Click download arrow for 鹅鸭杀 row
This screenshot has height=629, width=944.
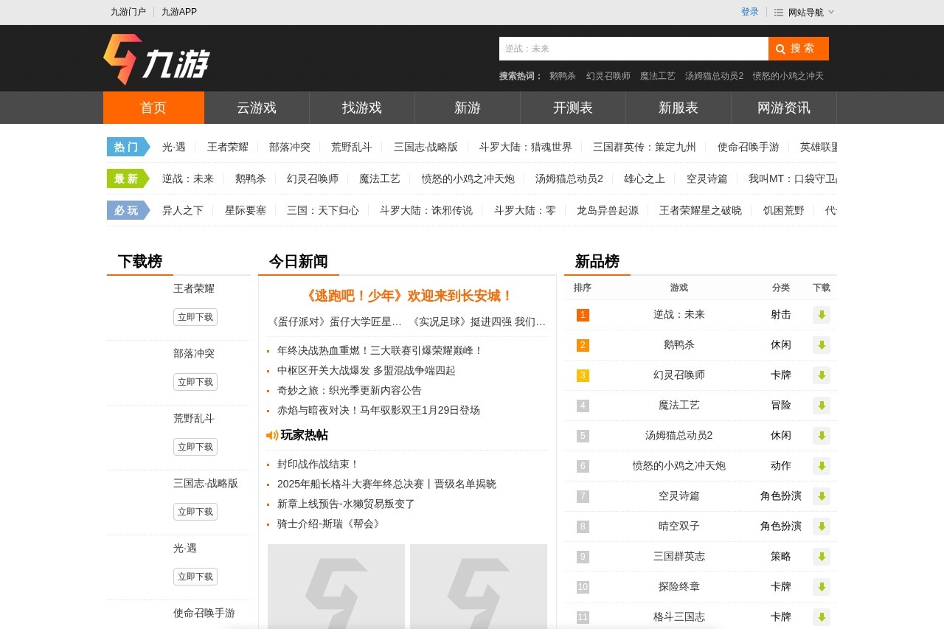click(x=822, y=345)
